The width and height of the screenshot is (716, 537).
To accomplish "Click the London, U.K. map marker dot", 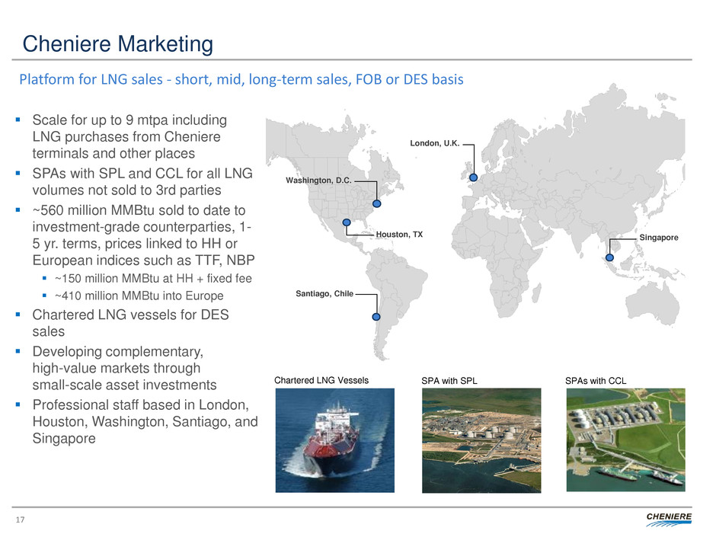I will point(473,177).
